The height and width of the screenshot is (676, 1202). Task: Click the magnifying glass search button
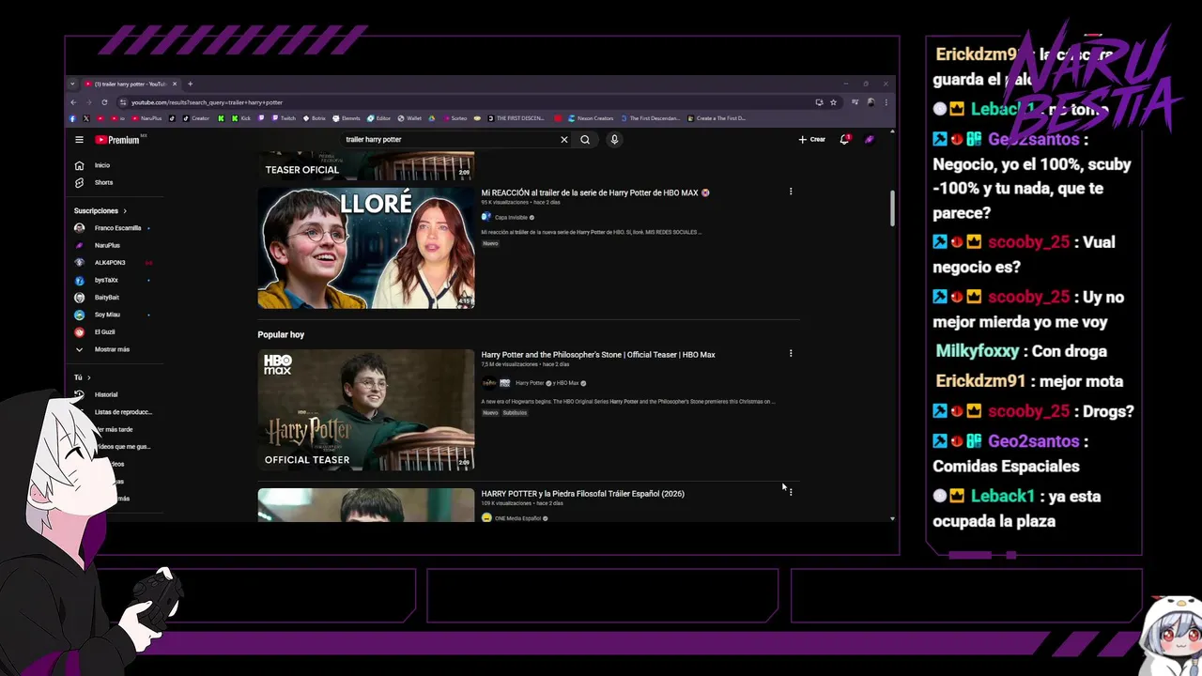[585, 140]
